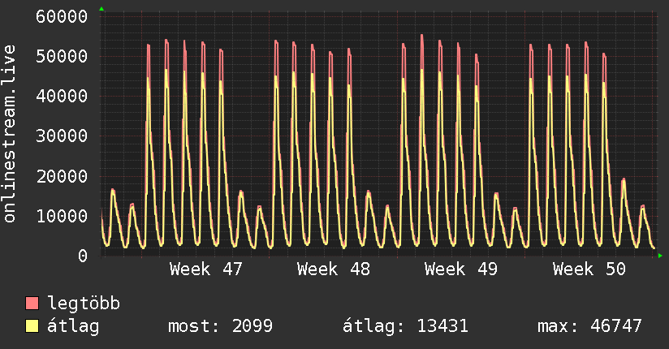The image size is (669, 349).
Task: Click the Week 49 axis label
Action: [x=461, y=269]
